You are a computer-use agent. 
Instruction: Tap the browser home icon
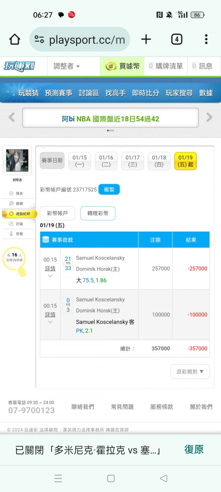click(x=15, y=39)
